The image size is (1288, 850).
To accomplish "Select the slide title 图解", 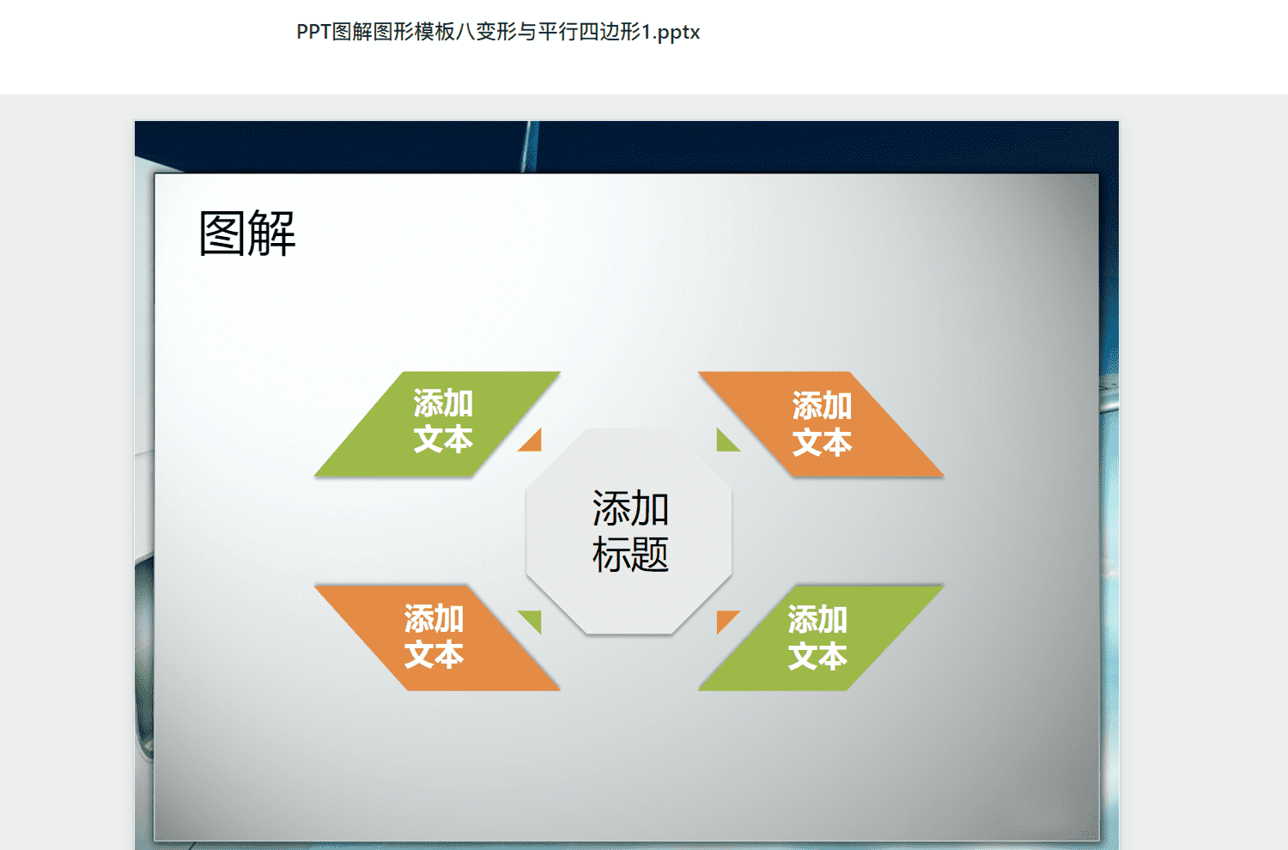I will pyautogui.click(x=247, y=234).
